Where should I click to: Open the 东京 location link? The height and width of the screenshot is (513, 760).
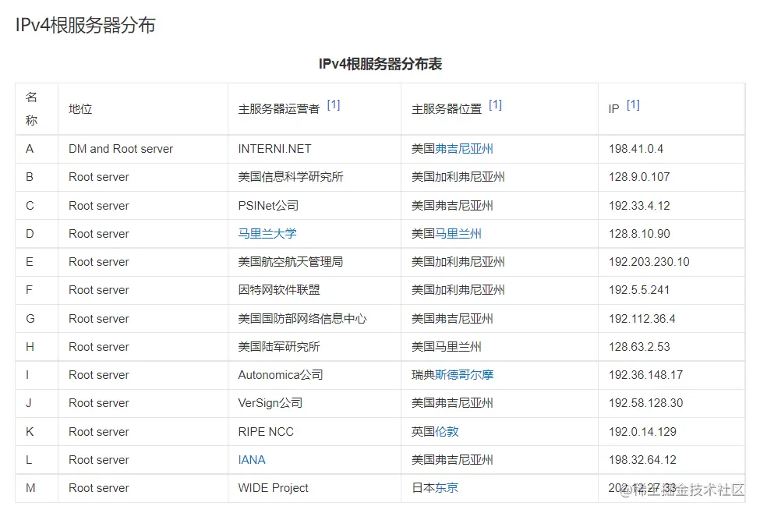click(x=447, y=488)
